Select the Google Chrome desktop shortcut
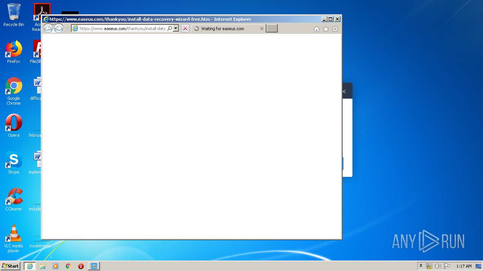 tap(14, 91)
